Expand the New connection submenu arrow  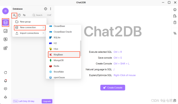click(x=43, y=27)
